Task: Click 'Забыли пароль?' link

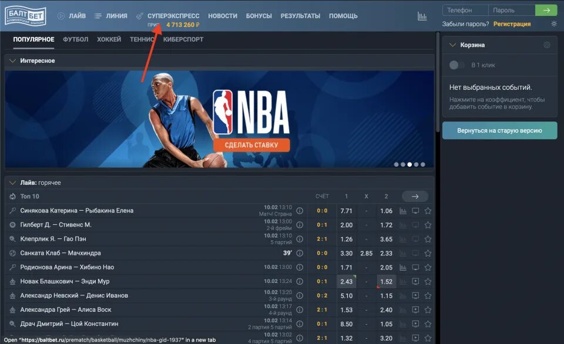Action: pyautogui.click(x=465, y=24)
